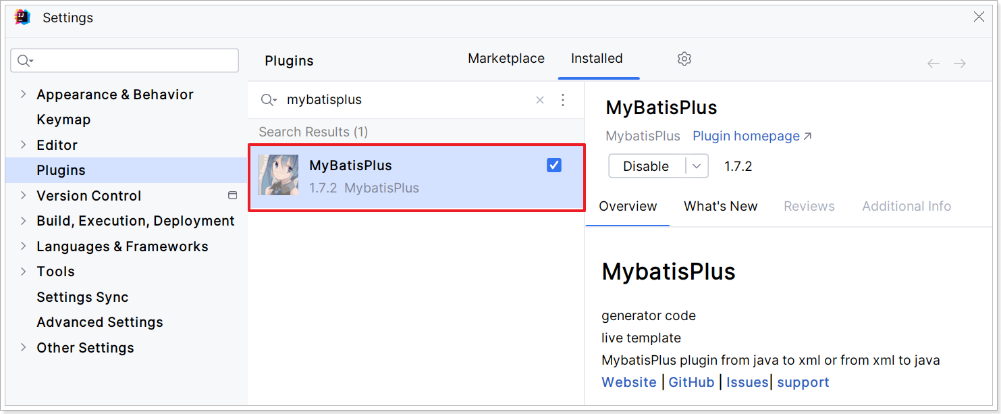Open the Issues link

pyautogui.click(x=747, y=382)
